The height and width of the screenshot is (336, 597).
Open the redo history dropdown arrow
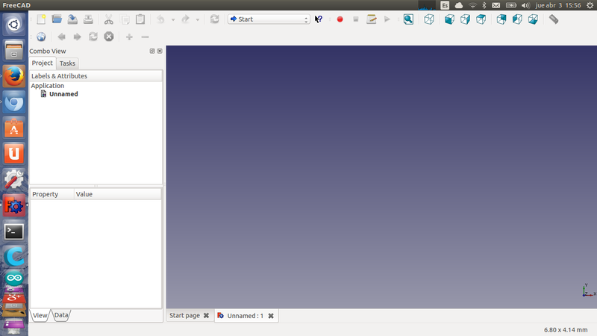(x=197, y=19)
